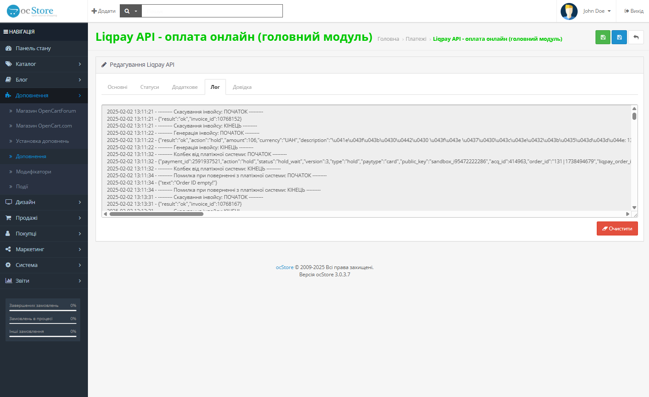Click the magnifier search icon
Viewport: 649px width, 397px height.
[x=127, y=11]
